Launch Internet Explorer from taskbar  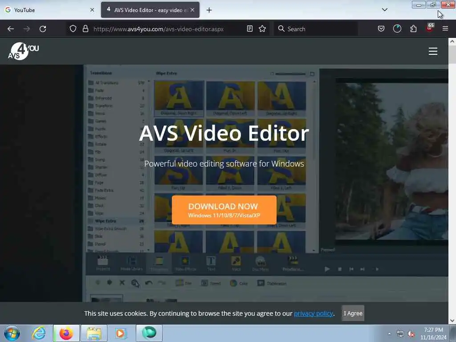click(39, 333)
